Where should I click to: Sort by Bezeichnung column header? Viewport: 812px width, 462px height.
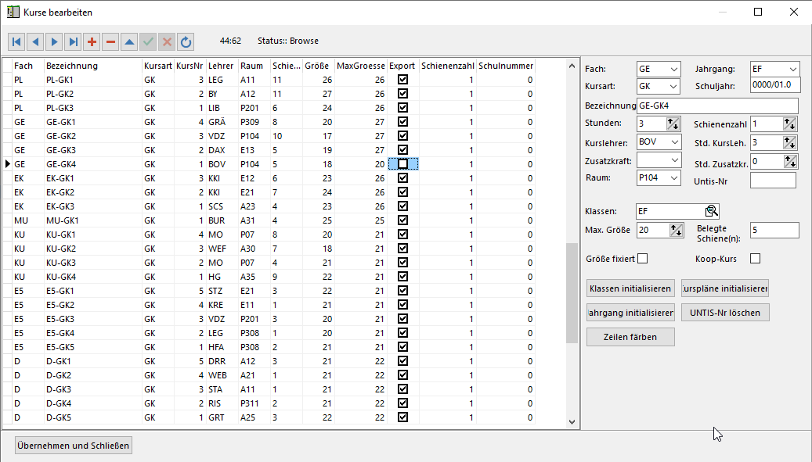pos(92,66)
